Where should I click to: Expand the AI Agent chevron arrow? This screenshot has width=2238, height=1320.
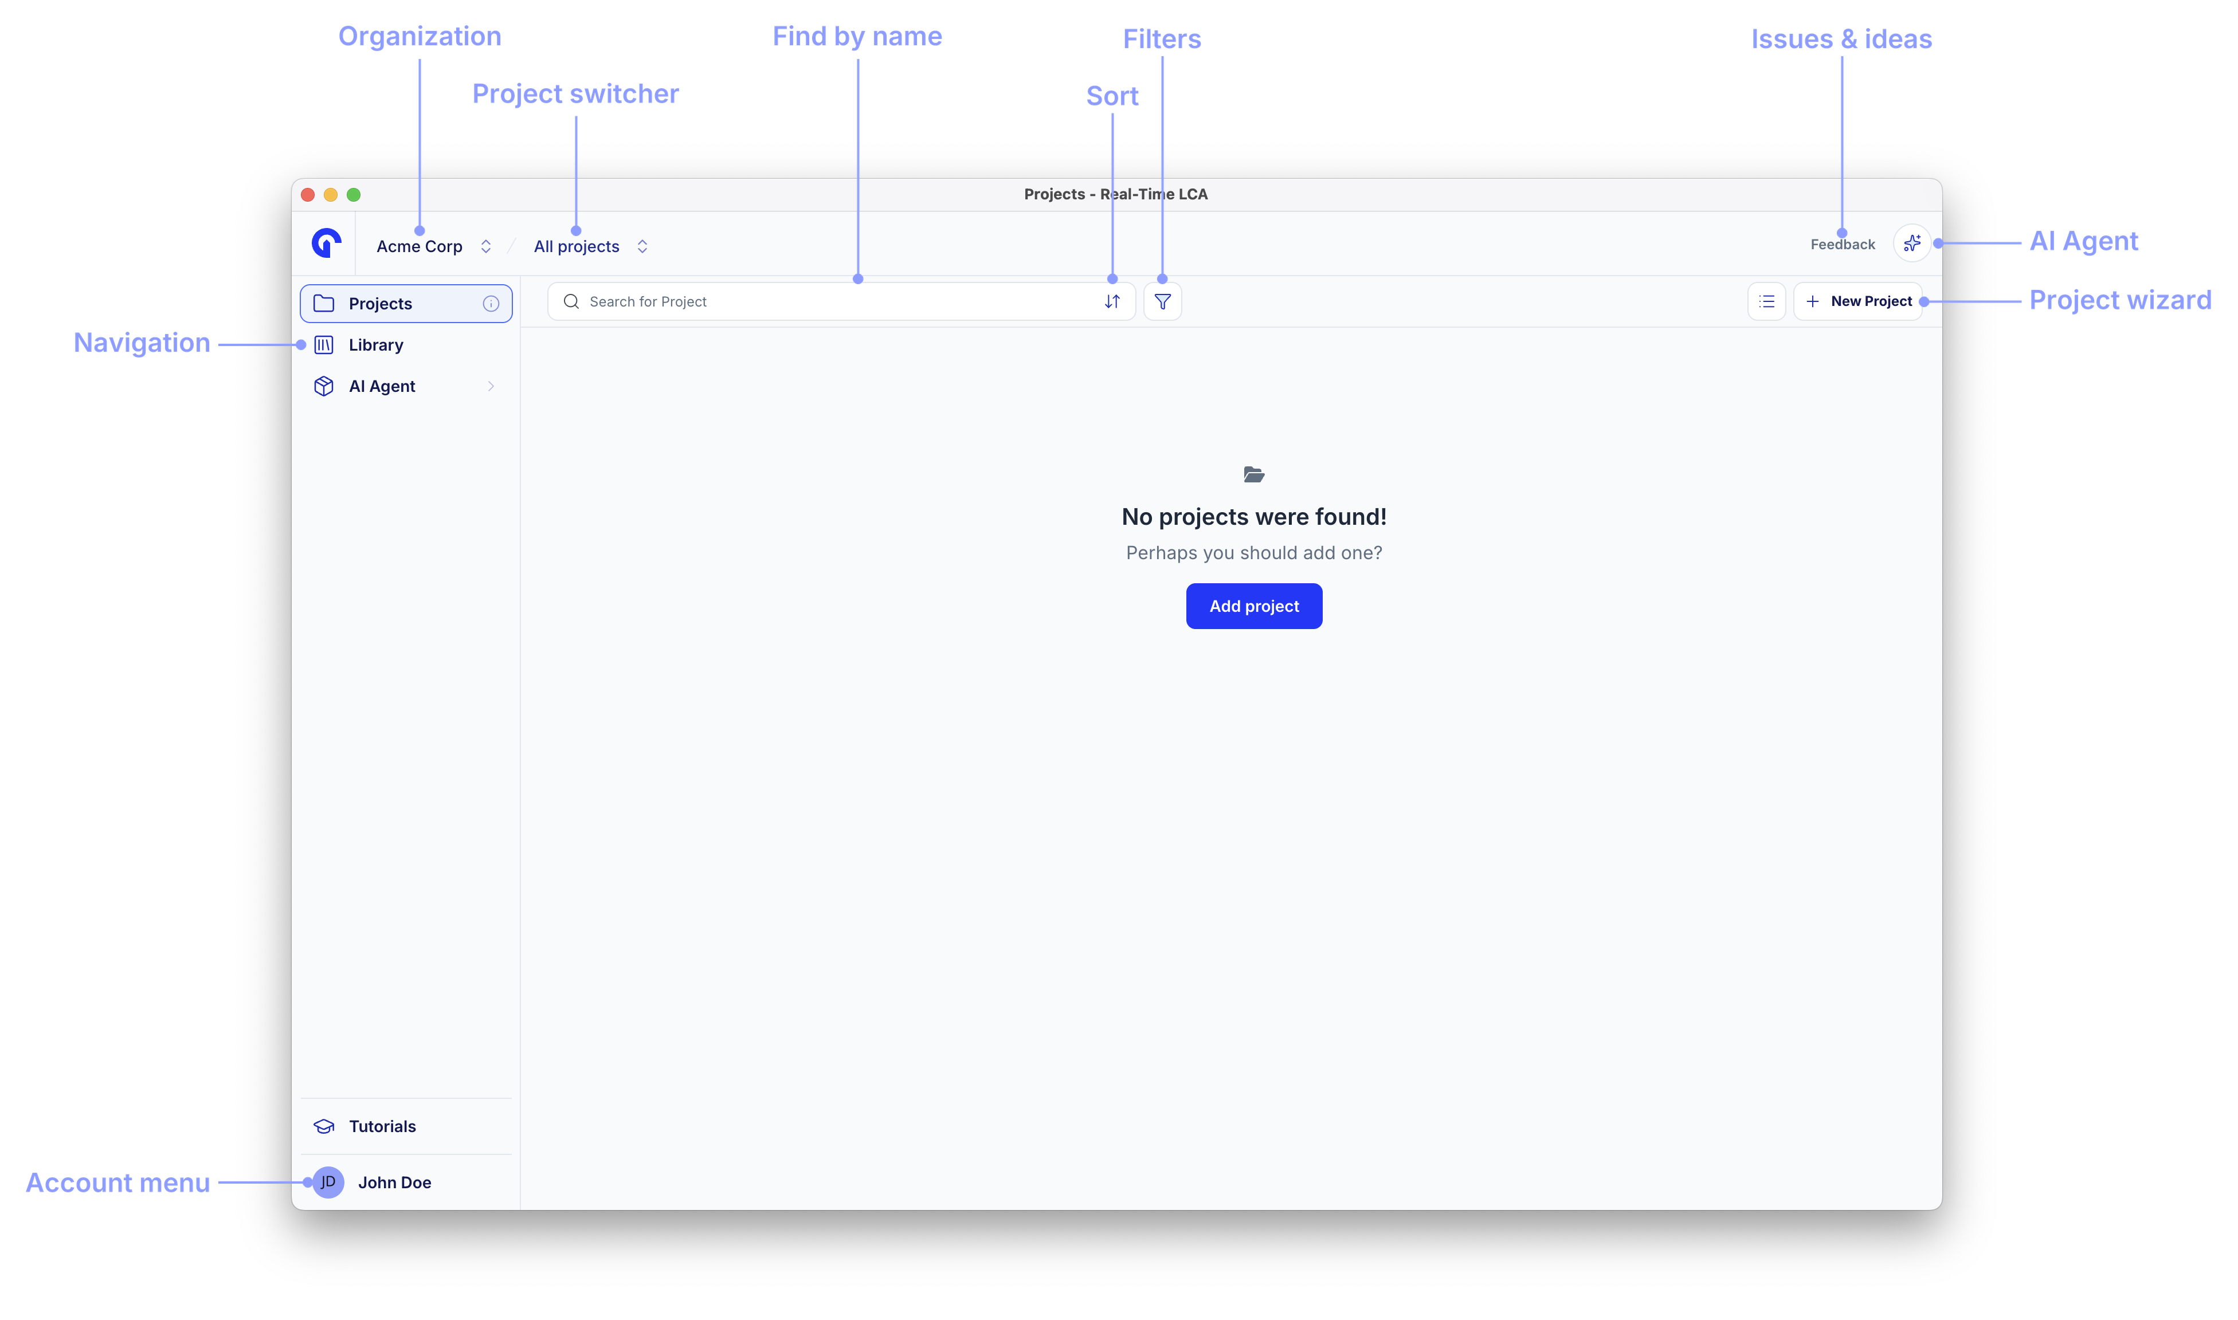click(491, 386)
